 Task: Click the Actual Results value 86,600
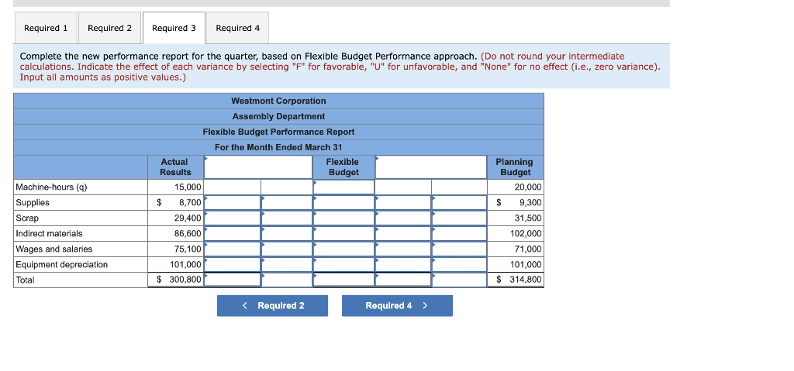tap(188, 233)
